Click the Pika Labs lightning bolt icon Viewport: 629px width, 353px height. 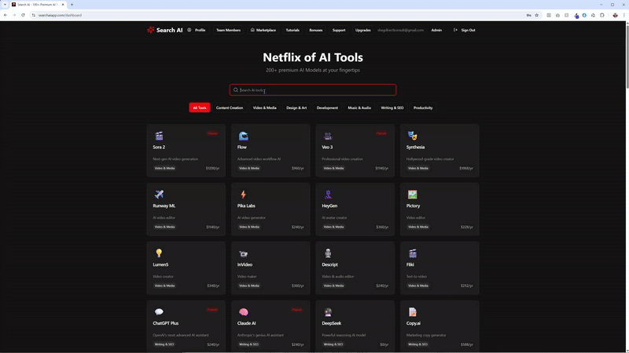point(243,195)
